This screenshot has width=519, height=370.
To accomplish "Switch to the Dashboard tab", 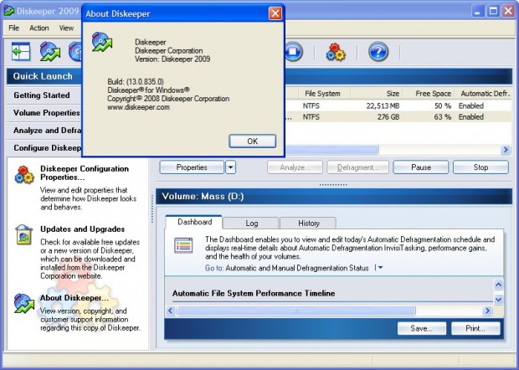I will point(194,222).
